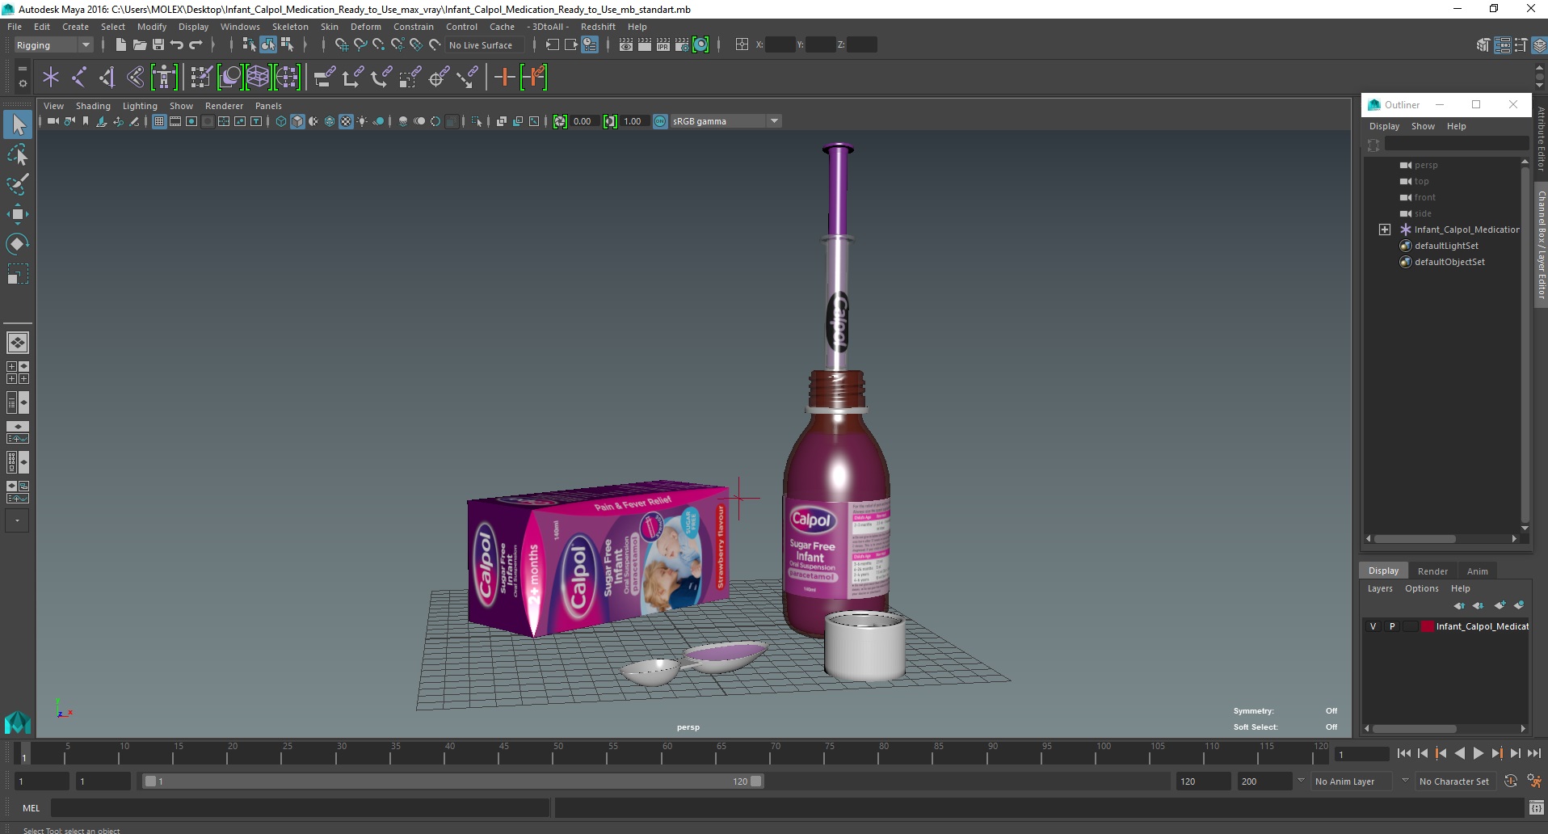Click the New Scene icon

pyautogui.click(x=120, y=45)
